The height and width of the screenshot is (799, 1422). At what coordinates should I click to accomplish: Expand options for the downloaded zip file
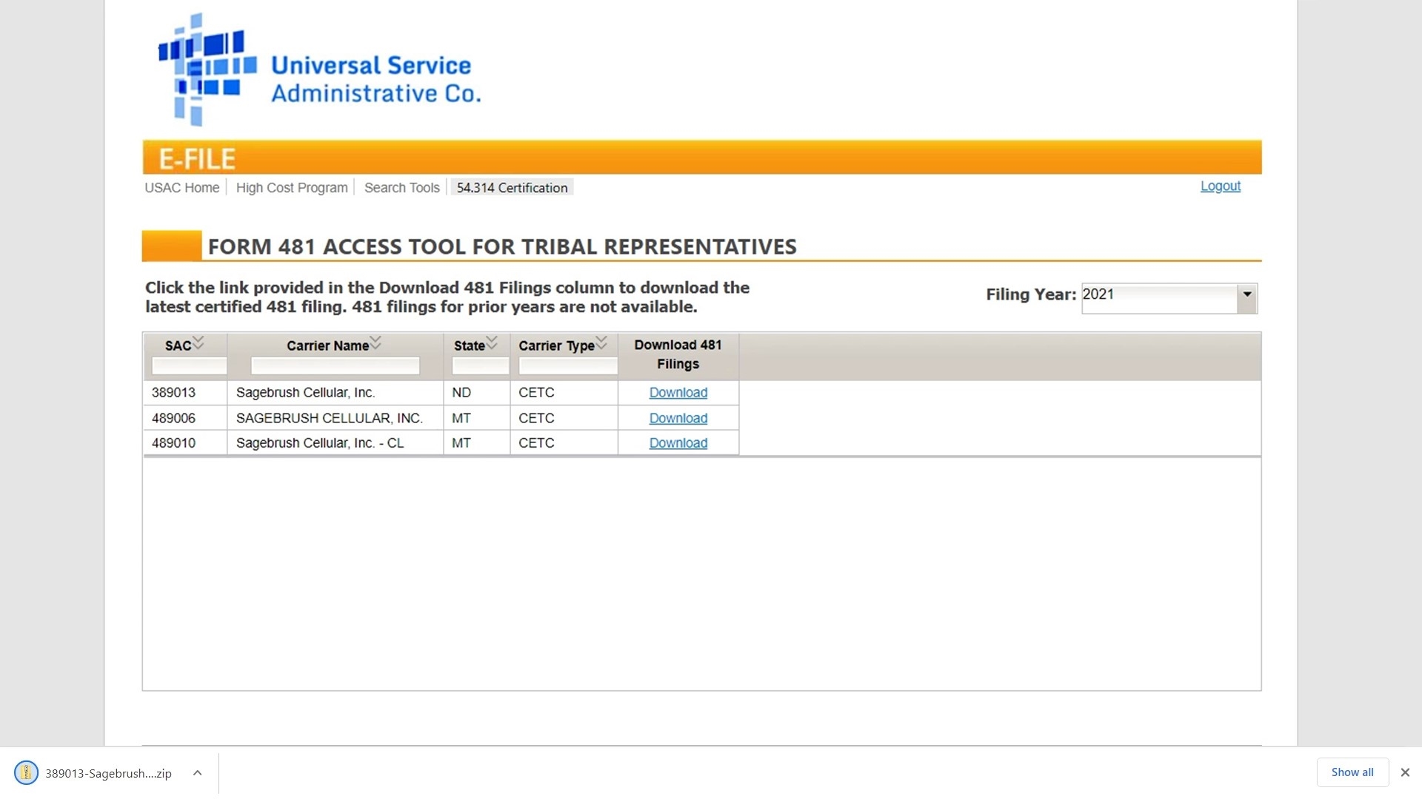pos(197,772)
